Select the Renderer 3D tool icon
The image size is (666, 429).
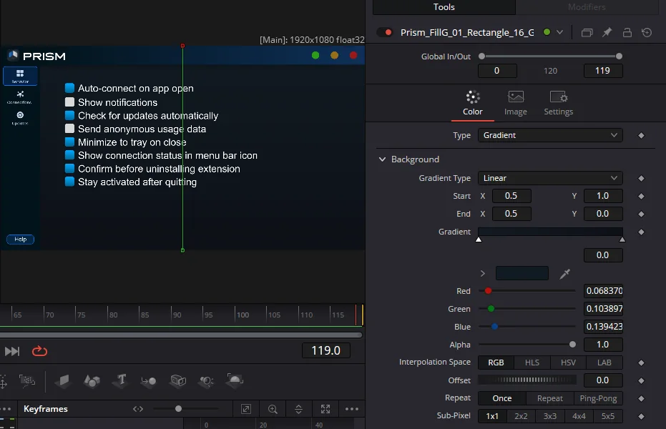[x=235, y=380]
